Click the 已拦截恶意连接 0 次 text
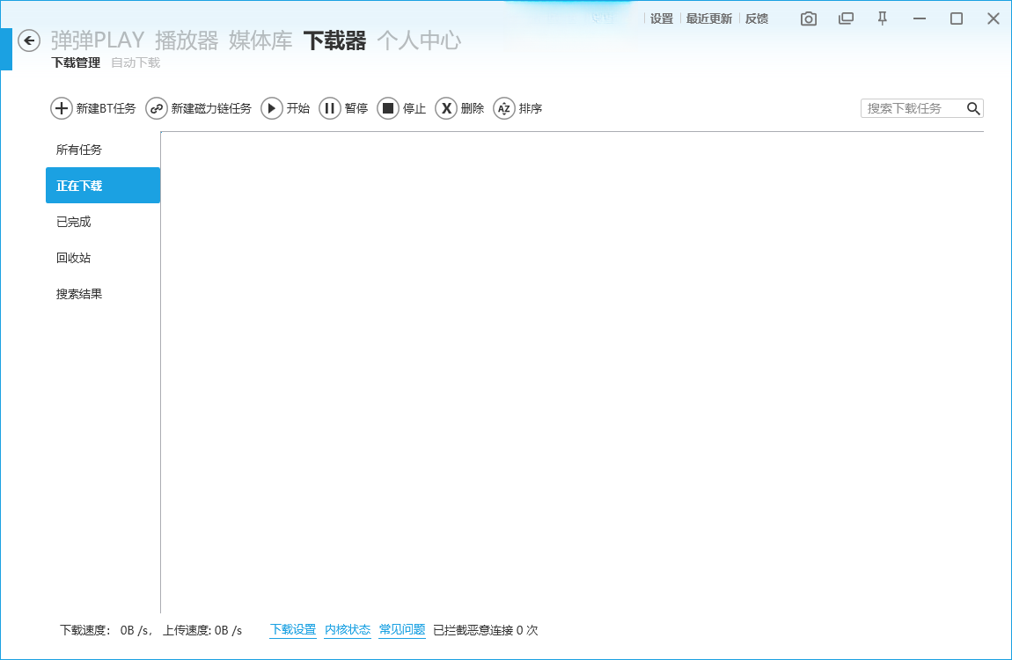 tap(486, 630)
